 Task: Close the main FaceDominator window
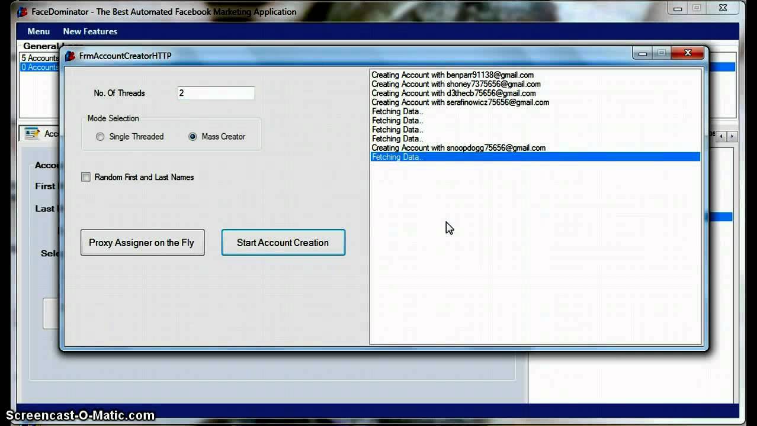[723, 8]
